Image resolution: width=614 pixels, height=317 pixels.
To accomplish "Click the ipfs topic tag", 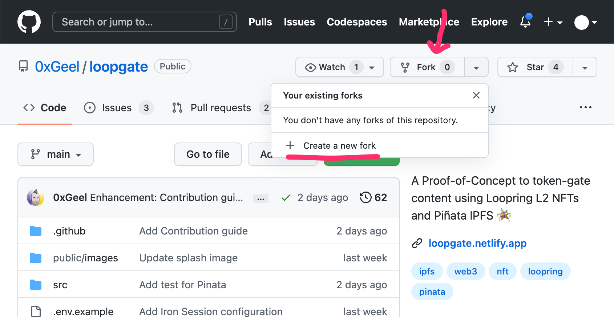I will pos(427,271).
